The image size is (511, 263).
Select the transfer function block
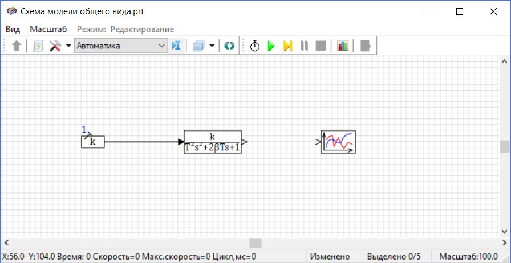[212, 142]
